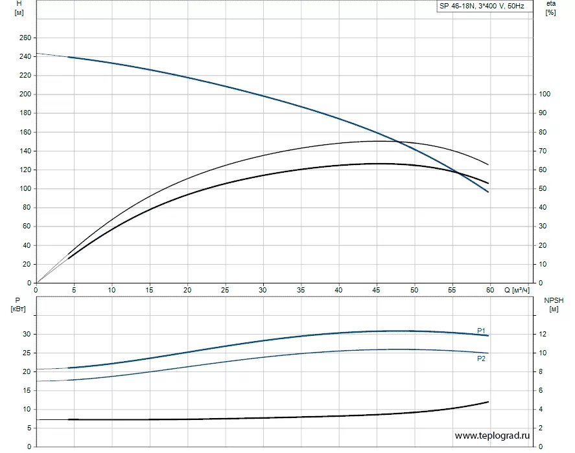
Task: Select the P1 power curve label
Action: [481, 331]
